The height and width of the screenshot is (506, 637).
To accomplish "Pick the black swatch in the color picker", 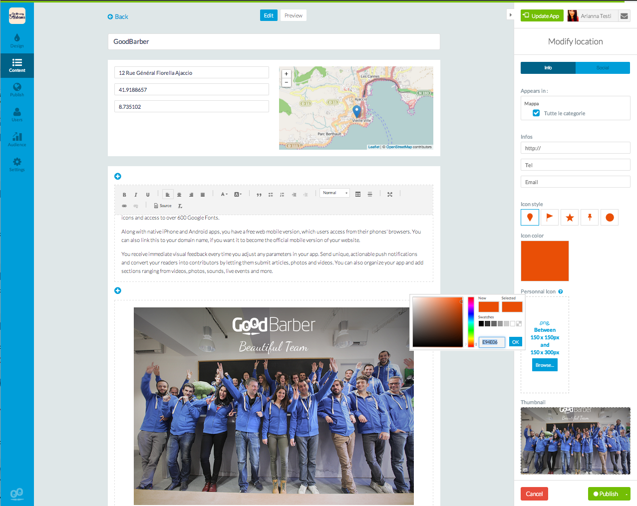I will pyautogui.click(x=481, y=324).
